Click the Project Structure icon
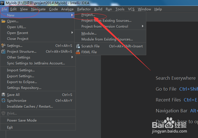198x138 pixels. (x=3, y=52)
